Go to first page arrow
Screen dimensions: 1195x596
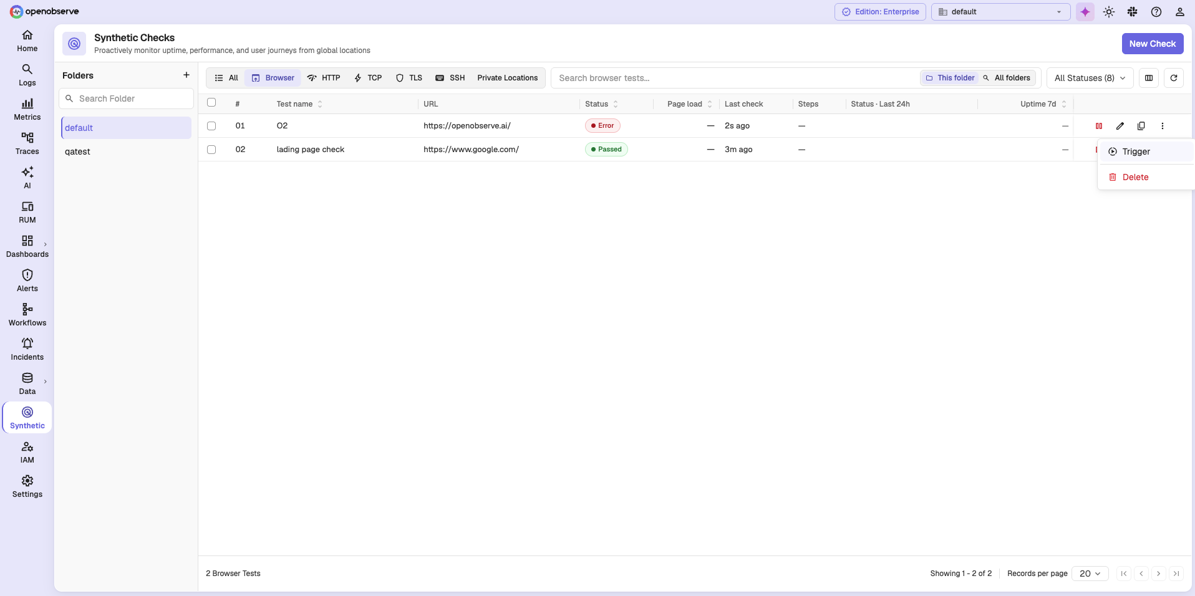(x=1124, y=574)
